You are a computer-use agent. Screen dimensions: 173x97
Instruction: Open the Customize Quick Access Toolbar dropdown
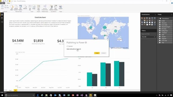tap(12, 1)
